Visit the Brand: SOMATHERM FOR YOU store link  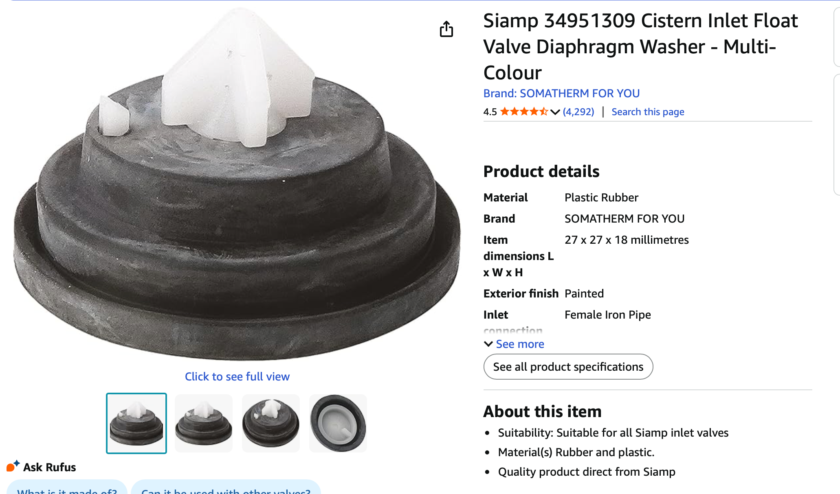pos(561,93)
